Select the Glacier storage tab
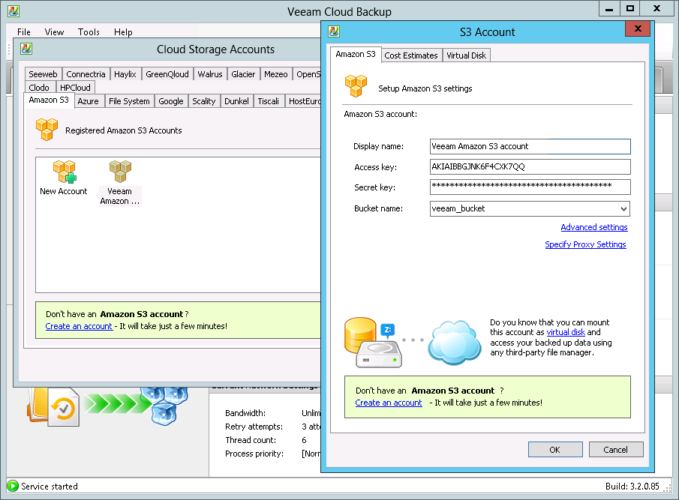679x500 pixels. [243, 74]
